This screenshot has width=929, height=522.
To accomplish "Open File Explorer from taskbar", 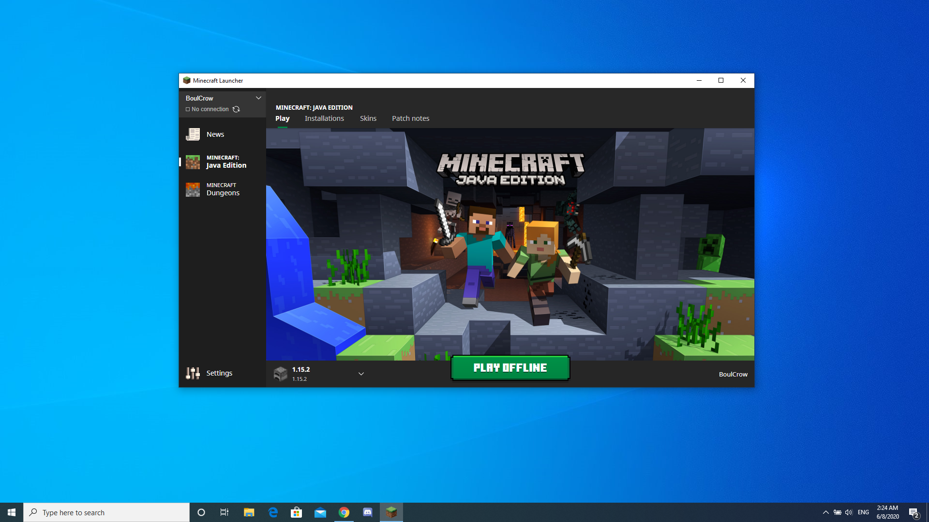I will tap(249, 512).
